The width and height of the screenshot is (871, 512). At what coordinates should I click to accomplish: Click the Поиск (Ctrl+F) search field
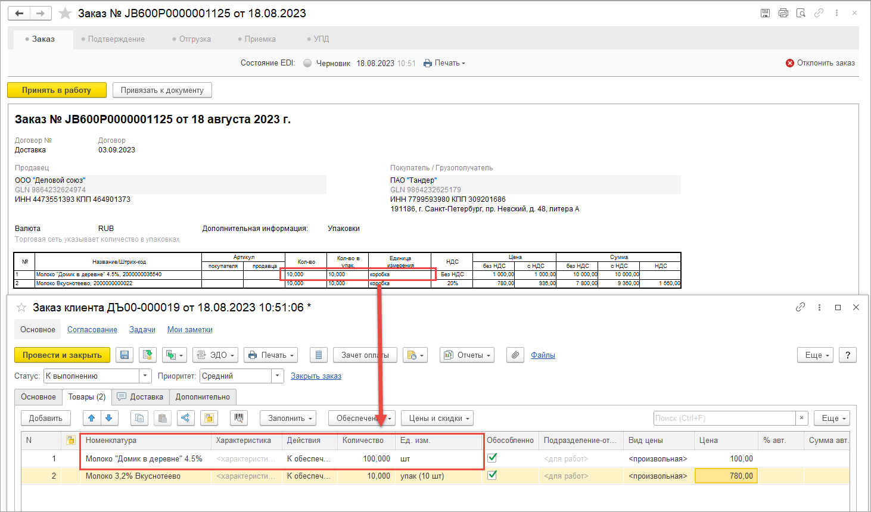tap(724, 418)
